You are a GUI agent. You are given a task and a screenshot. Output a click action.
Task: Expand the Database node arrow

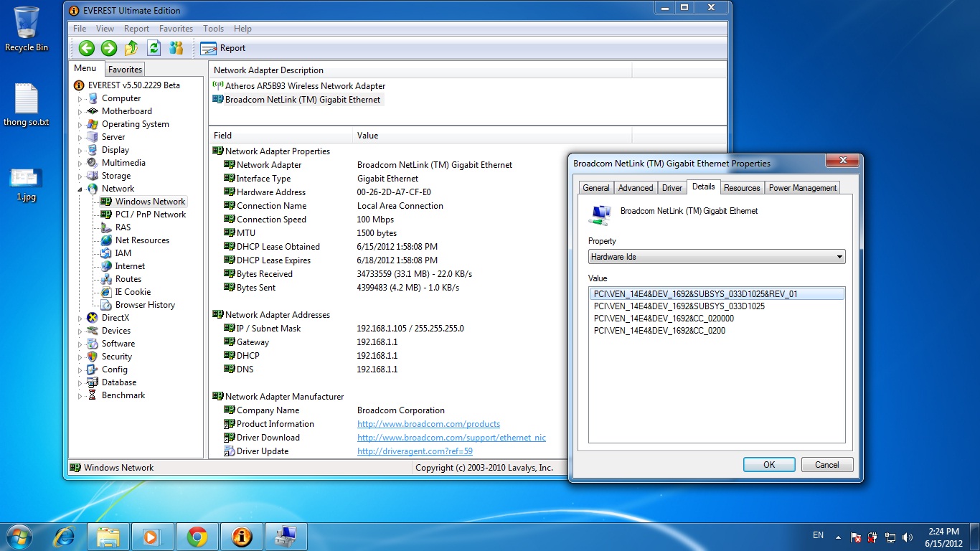(80, 383)
